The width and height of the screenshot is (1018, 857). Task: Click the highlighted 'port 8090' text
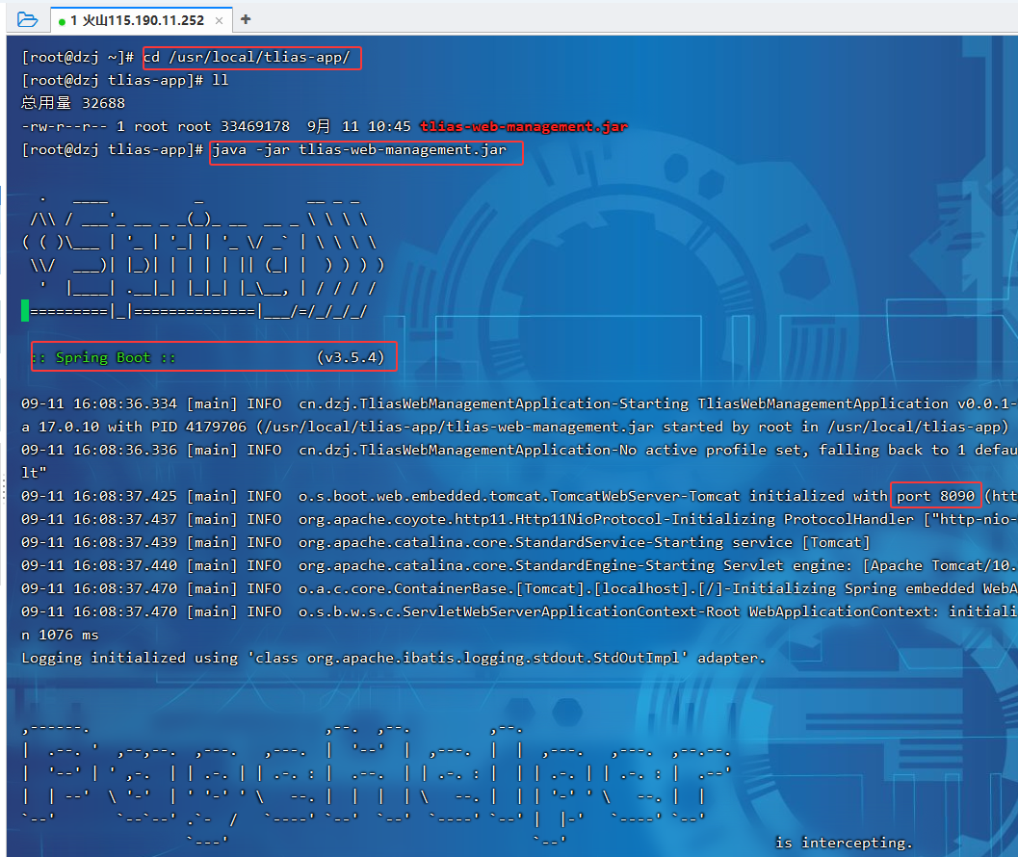(935, 496)
